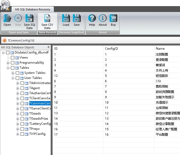Click ConfigID cell 5 in ID 12 row
180x155 pixels.
point(129,76)
